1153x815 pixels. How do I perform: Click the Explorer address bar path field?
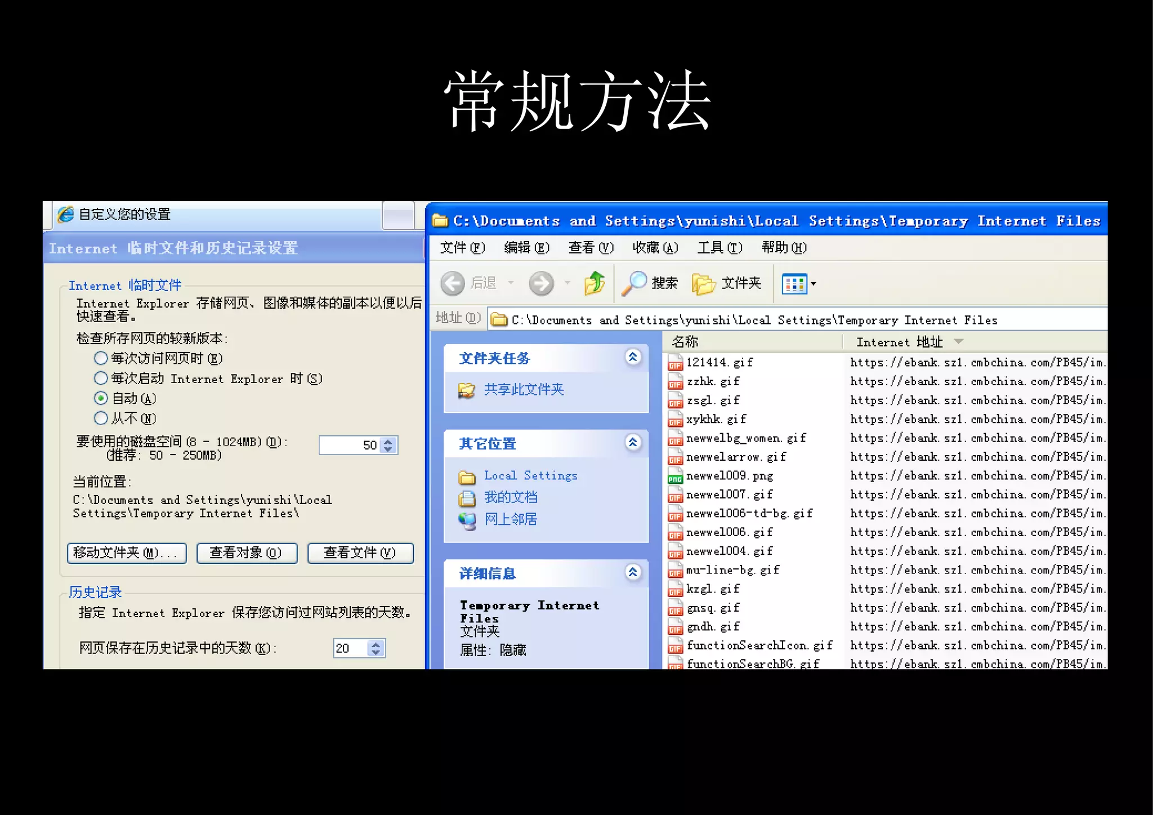pyautogui.click(x=797, y=320)
